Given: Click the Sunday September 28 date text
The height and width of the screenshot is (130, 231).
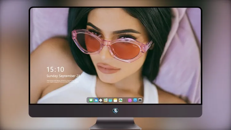Looking at the screenshot, I should coord(63,76).
